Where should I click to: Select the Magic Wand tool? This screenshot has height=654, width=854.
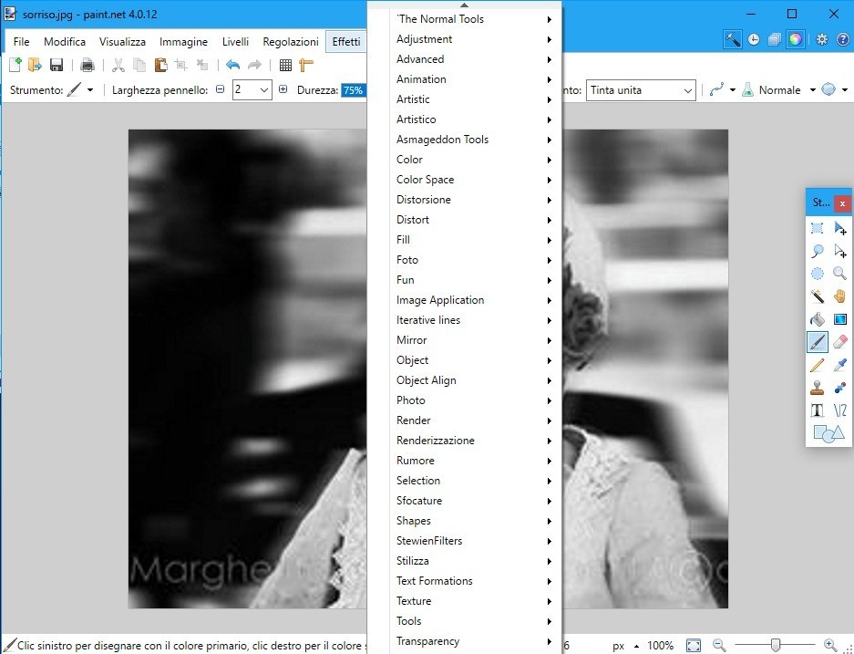pyautogui.click(x=818, y=296)
